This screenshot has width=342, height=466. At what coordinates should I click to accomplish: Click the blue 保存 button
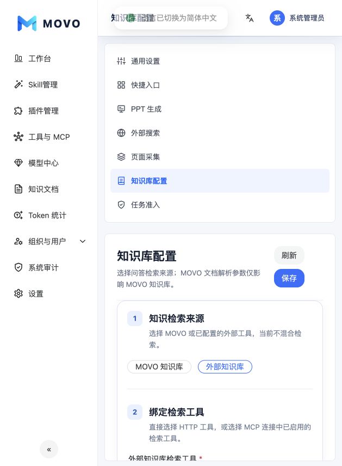coord(289,278)
